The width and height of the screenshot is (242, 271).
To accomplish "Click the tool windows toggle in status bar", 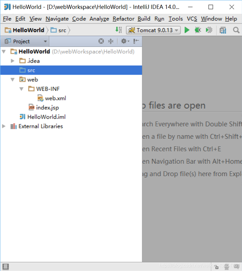I will point(6,267).
